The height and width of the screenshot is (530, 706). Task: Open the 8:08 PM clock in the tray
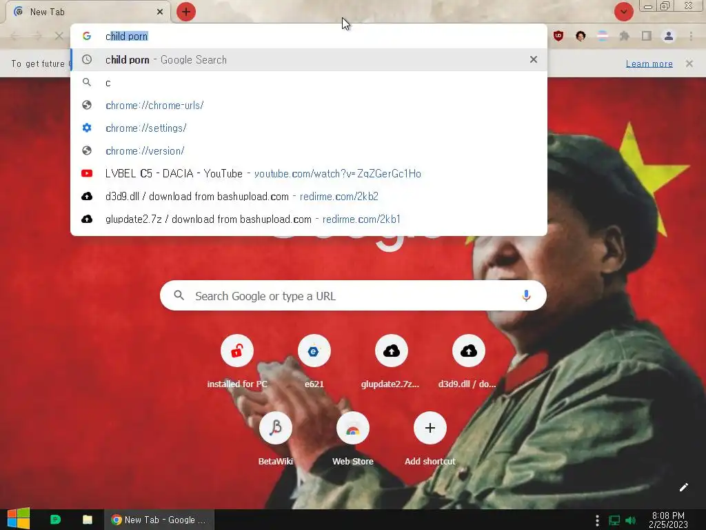(x=668, y=520)
